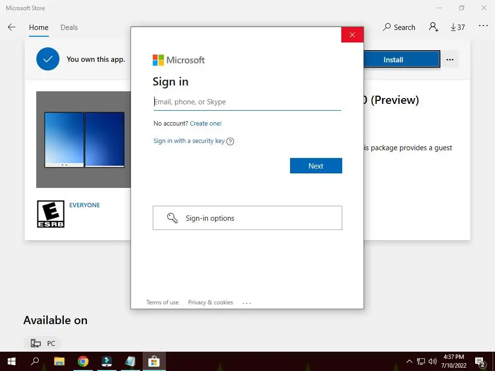Image resolution: width=495 pixels, height=371 pixels.
Task: Click the EVERYONE rating link
Action: [85, 205]
